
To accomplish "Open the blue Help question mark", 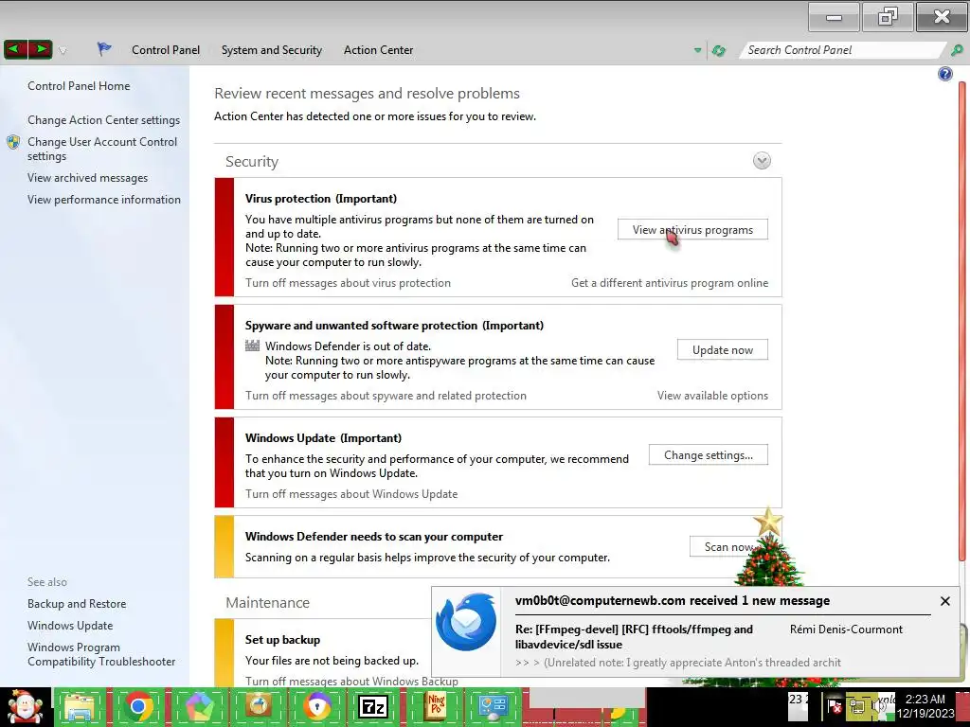I will click(x=944, y=74).
